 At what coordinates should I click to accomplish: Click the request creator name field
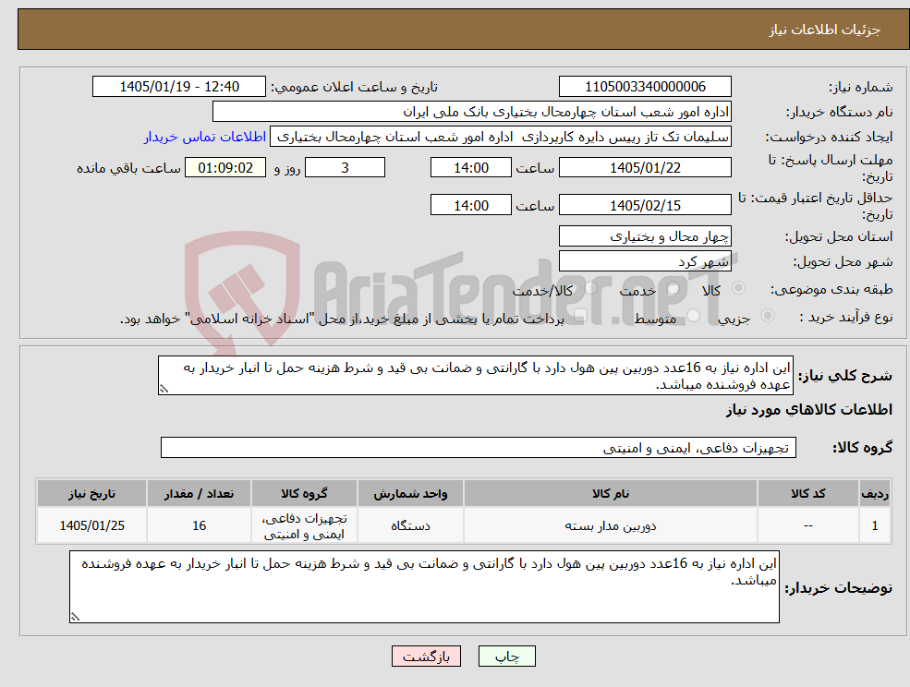point(500,137)
